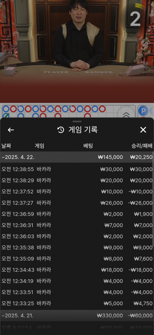
Task: Open the 오전 12:37:27 바카라 record
Action: [77, 203]
